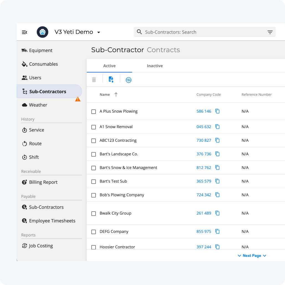Go to Next Page of contracts
Image resolution: width=285 pixels, height=285 pixels.
pyautogui.click(x=252, y=256)
